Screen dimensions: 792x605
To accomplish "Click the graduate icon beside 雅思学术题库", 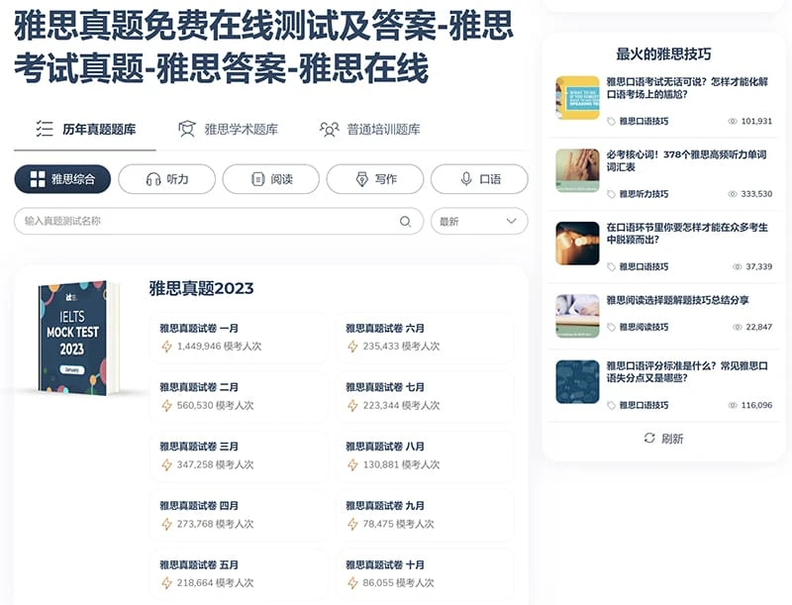I will coord(186,129).
